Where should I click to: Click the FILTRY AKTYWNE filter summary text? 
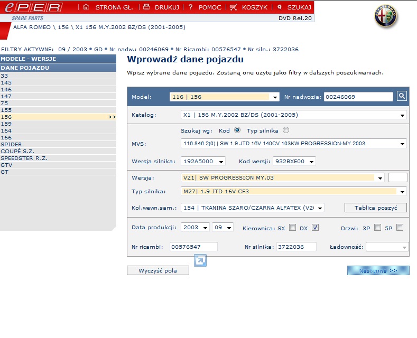tap(150, 50)
